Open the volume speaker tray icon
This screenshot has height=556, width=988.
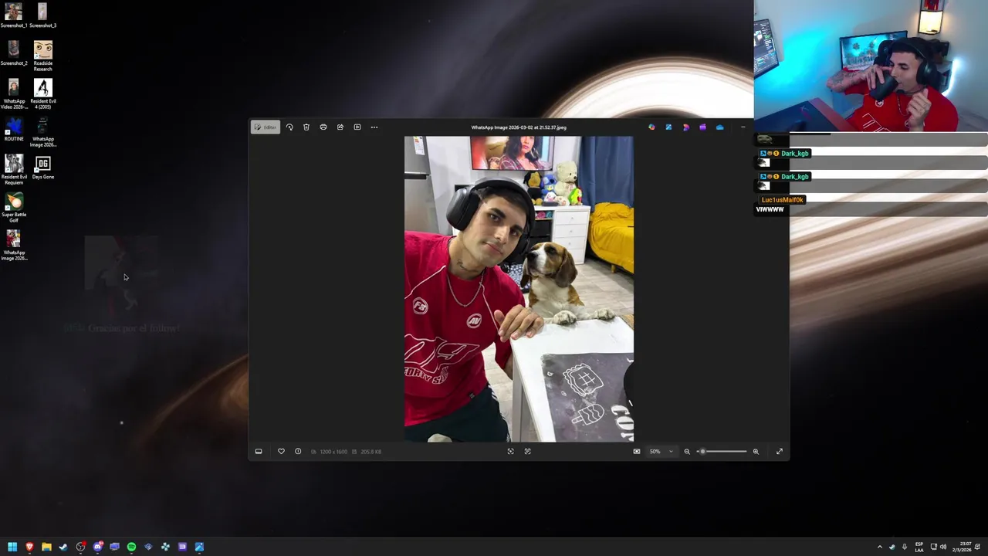943,547
